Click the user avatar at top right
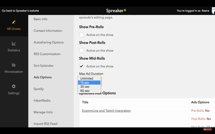The height and width of the screenshot is (134, 215). (x=213, y=11)
